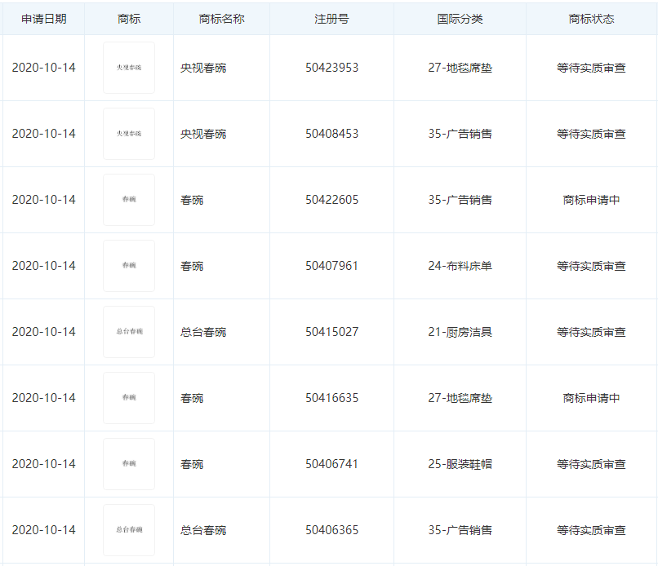Click name 春碗 in row 50407961

point(192,266)
